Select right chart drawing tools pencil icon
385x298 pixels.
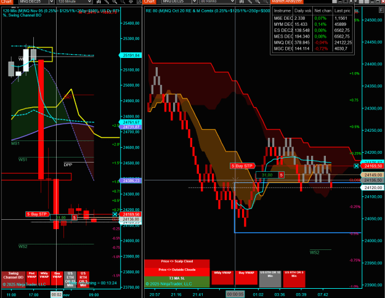click(x=249, y=2)
